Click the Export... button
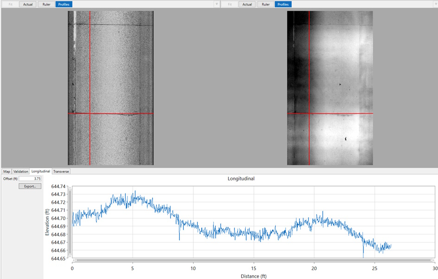 coord(30,186)
